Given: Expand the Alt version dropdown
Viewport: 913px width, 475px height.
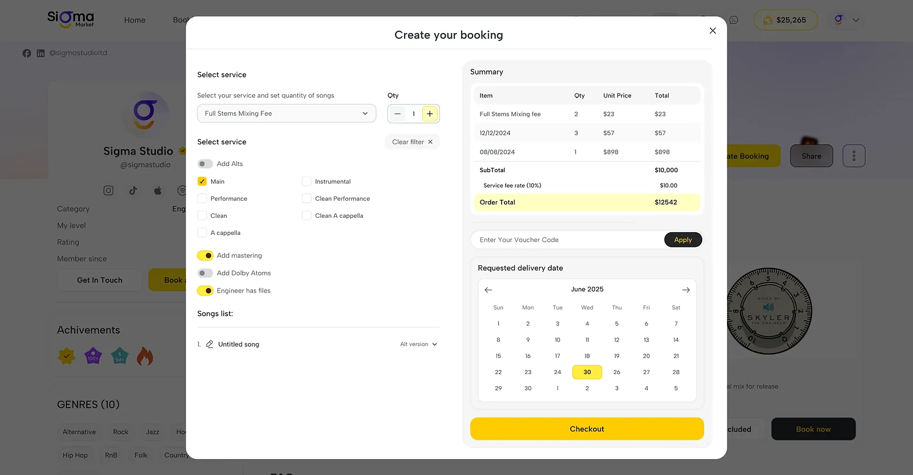Looking at the screenshot, I should [x=419, y=344].
